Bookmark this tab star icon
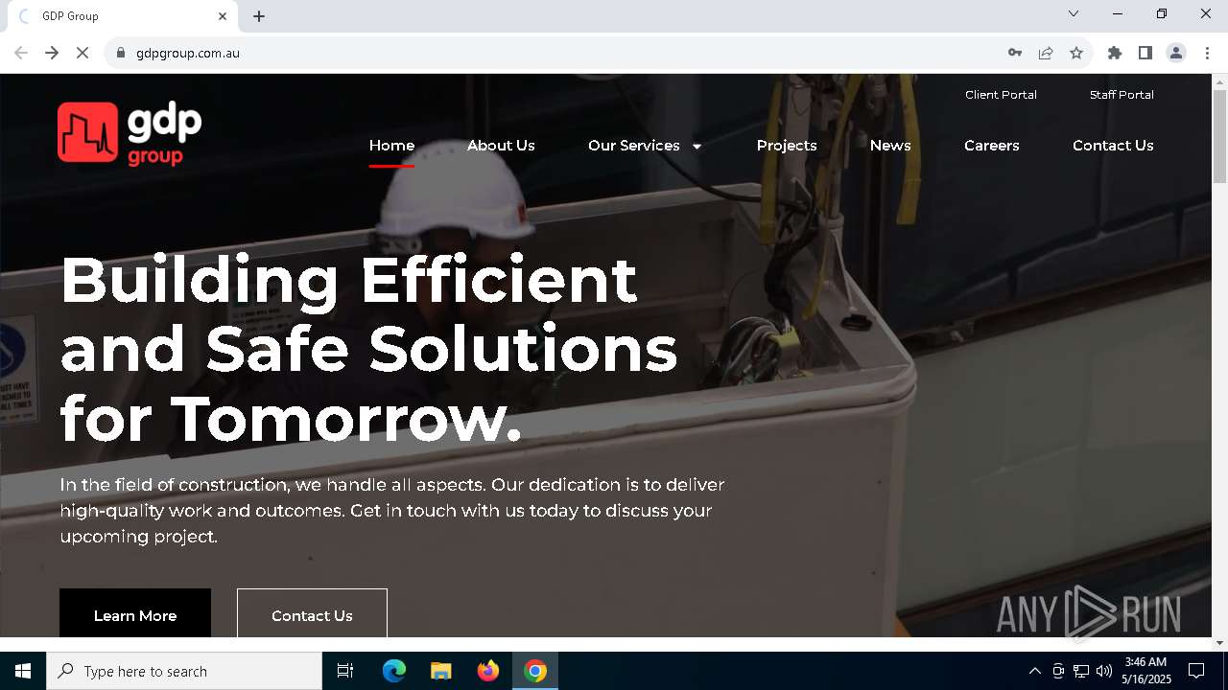Screen dimensions: 1228x690 pyautogui.click(x=1076, y=53)
